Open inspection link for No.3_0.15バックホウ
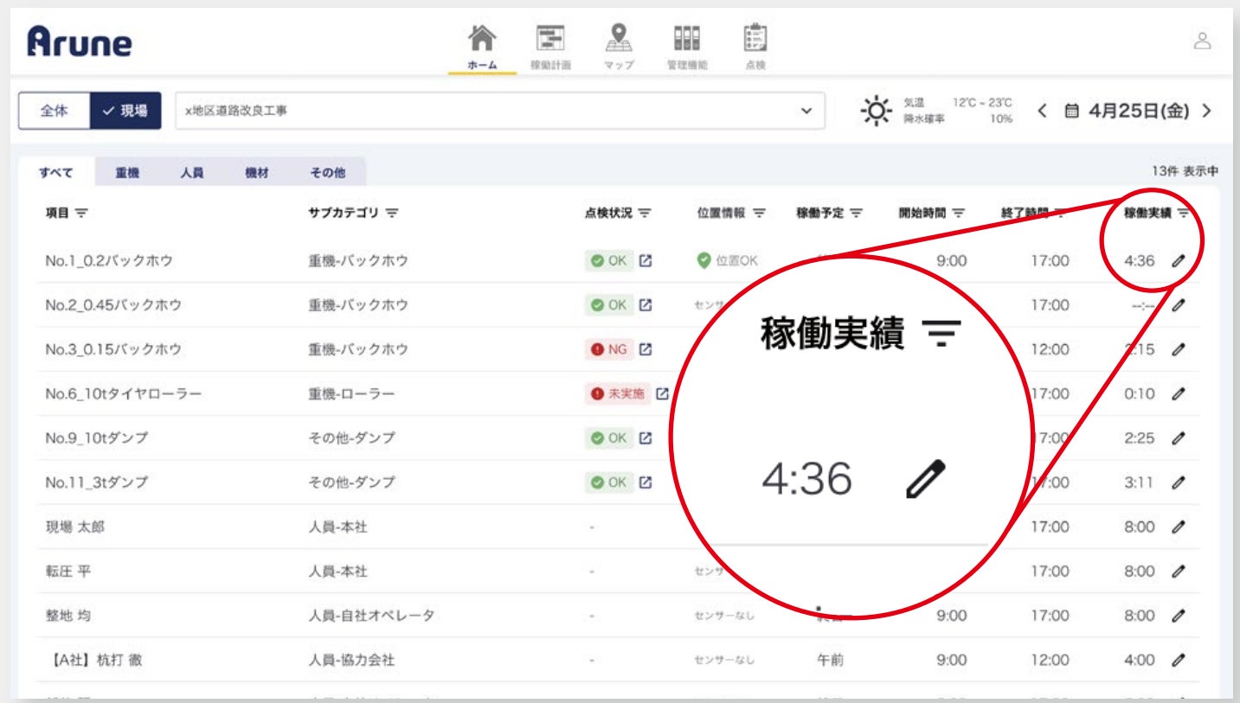 [x=645, y=349]
